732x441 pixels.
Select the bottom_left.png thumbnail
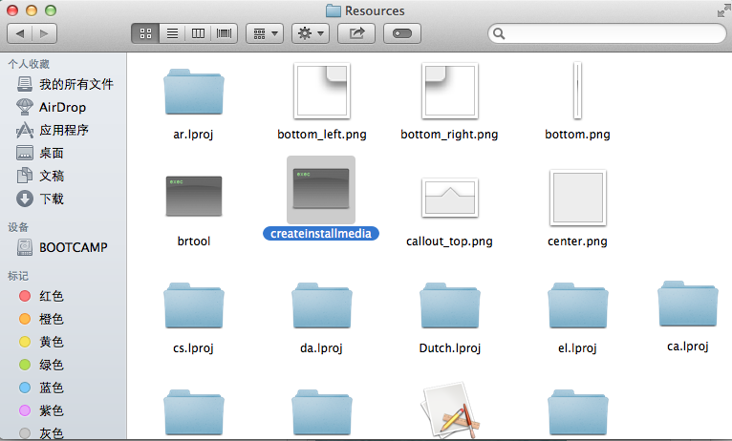click(322, 91)
